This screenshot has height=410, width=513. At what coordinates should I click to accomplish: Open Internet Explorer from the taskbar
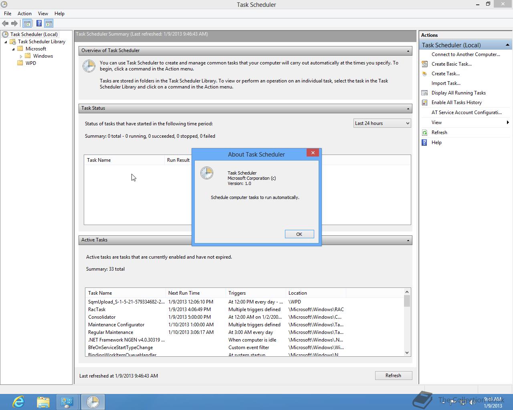(x=18, y=402)
